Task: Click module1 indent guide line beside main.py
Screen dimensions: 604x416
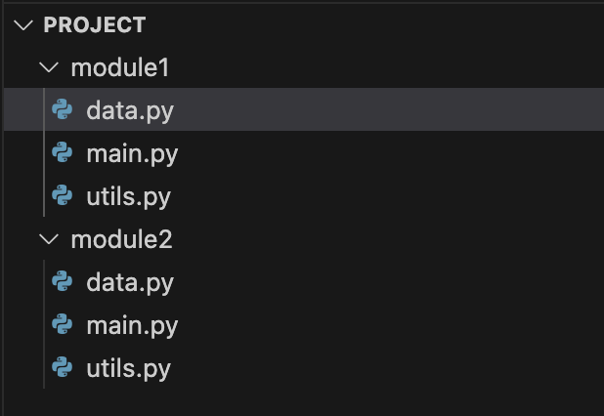Action: tap(44, 152)
